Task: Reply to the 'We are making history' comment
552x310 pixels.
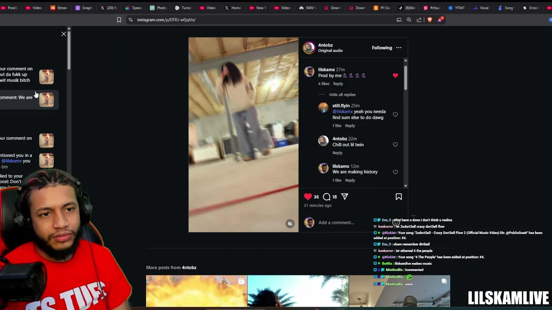Action: [x=350, y=180]
